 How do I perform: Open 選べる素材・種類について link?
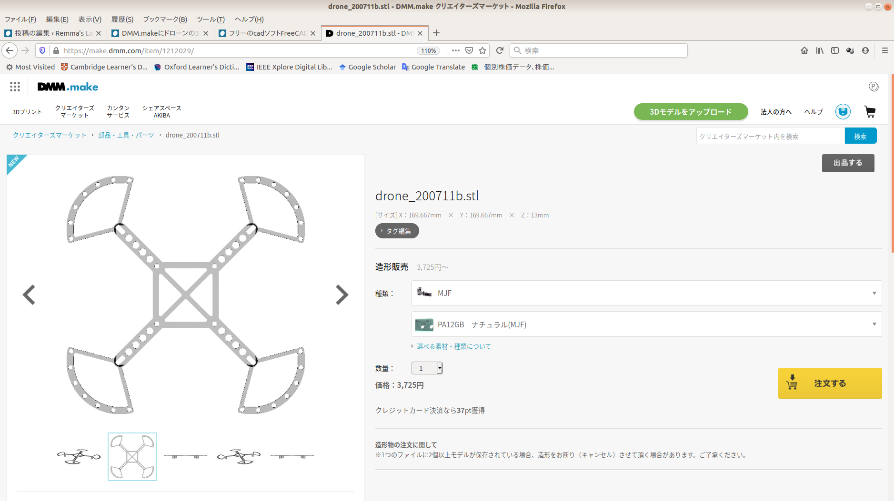tap(453, 346)
